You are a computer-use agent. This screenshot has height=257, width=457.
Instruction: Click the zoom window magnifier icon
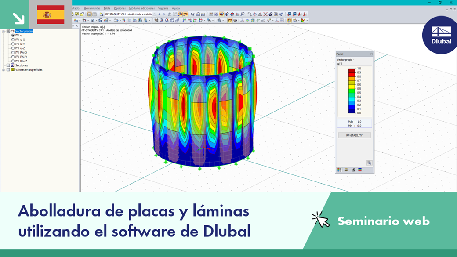161,21
